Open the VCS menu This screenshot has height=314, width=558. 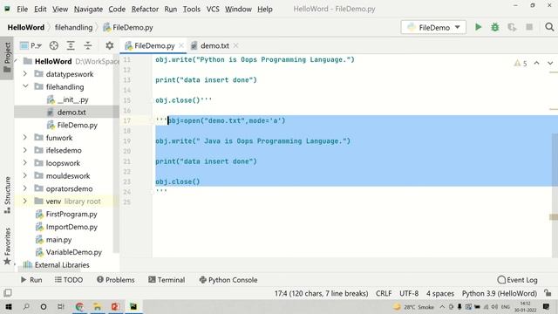tap(213, 9)
